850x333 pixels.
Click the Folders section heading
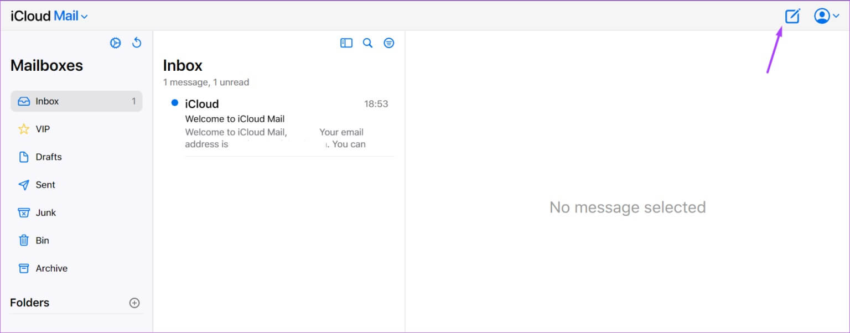[30, 303]
